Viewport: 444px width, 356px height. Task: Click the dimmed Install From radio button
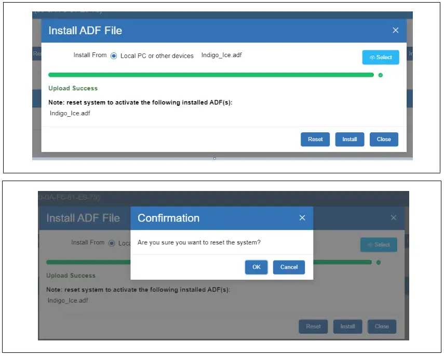pyautogui.click(x=112, y=243)
